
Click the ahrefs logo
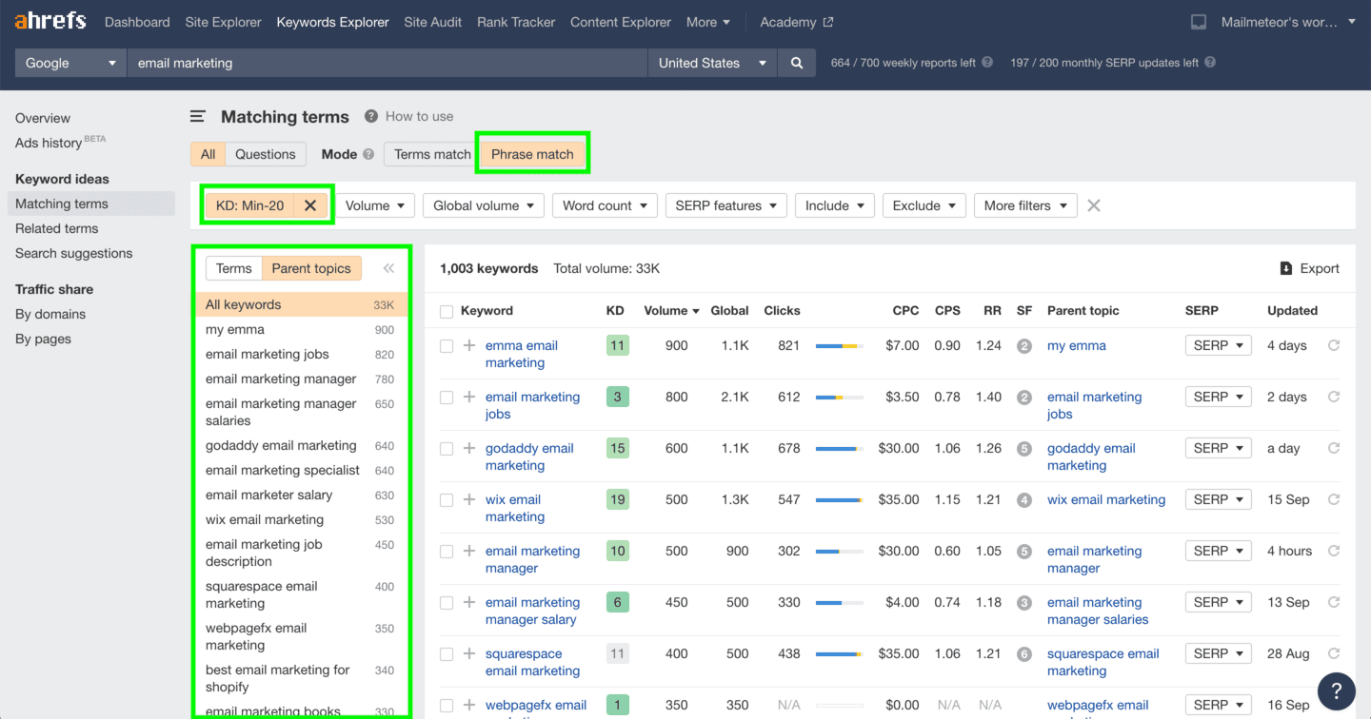(50, 21)
